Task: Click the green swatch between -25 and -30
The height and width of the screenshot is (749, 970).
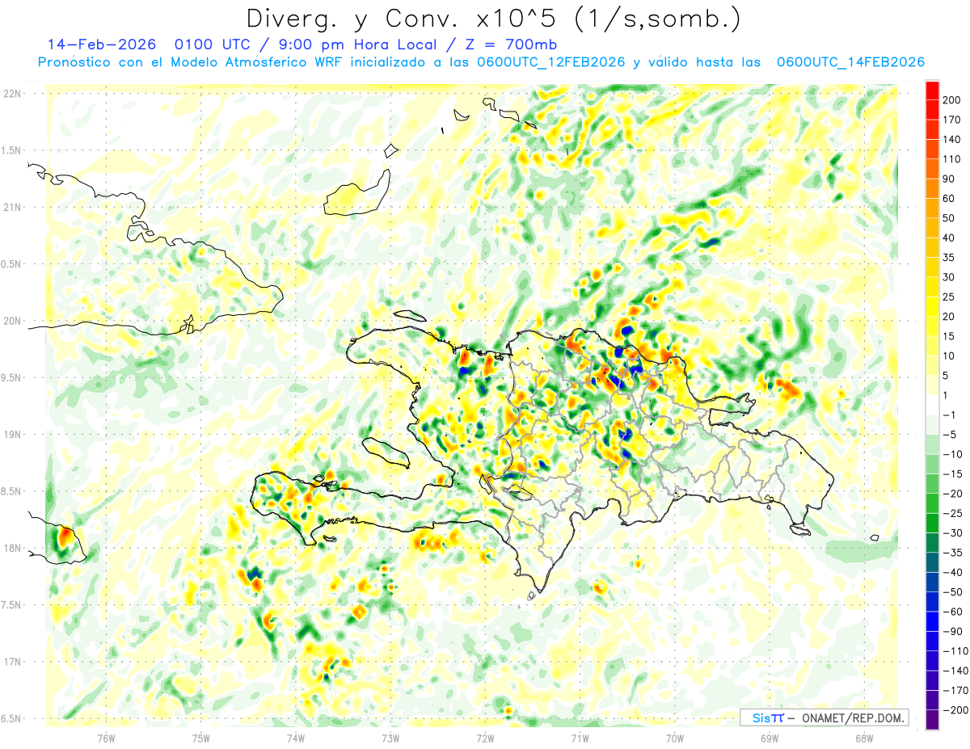Action: 932,524
